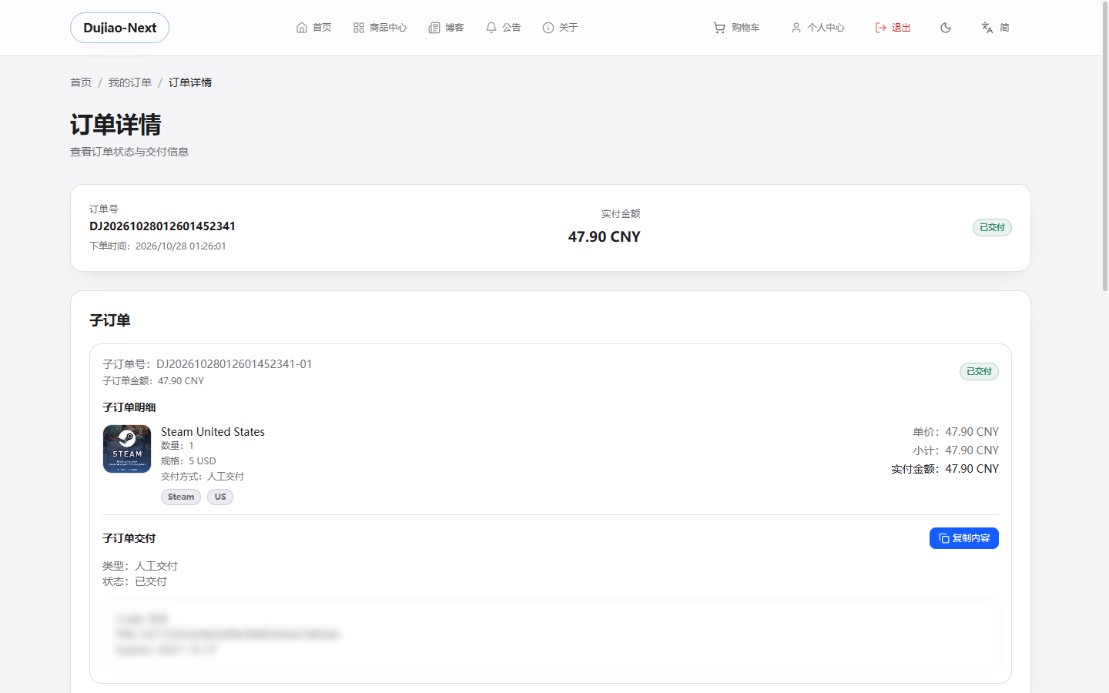Image resolution: width=1109 pixels, height=693 pixels.
Task: Click the blurred delivery content box
Action: [x=551, y=634]
